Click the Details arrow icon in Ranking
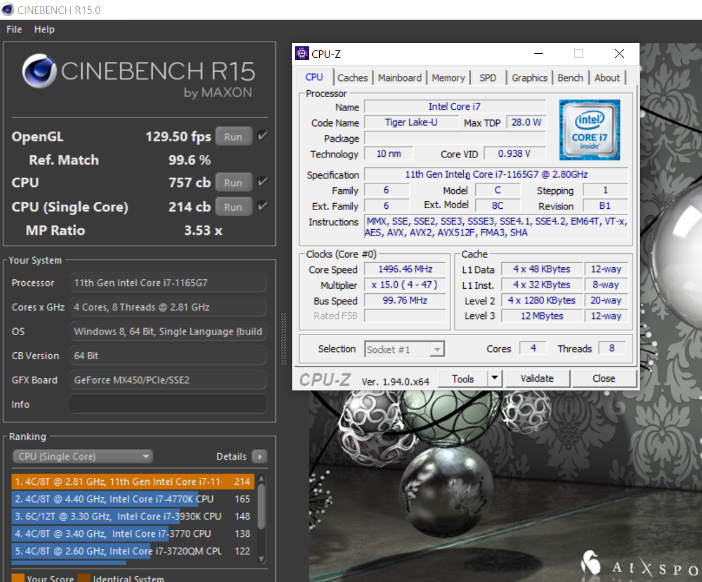702x582 pixels. [260, 456]
